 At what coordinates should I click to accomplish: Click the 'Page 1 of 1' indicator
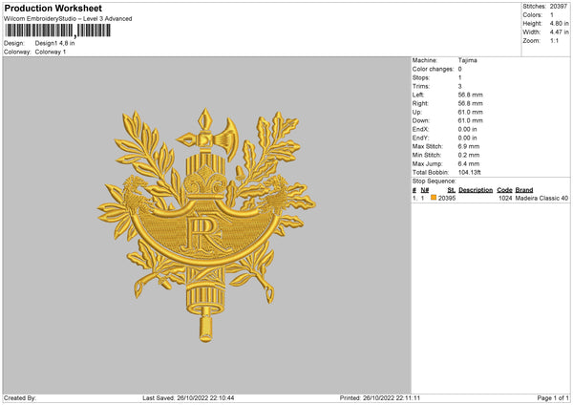pos(553,398)
